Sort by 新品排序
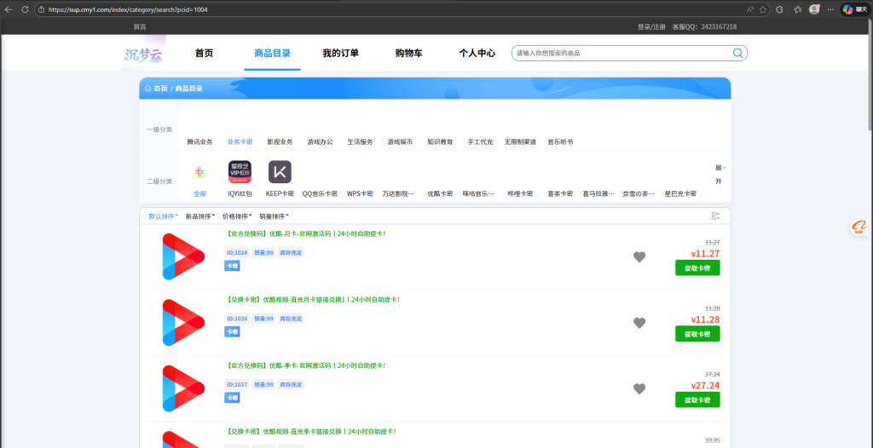The width and height of the screenshot is (873, 448). (x=199, y=216)
